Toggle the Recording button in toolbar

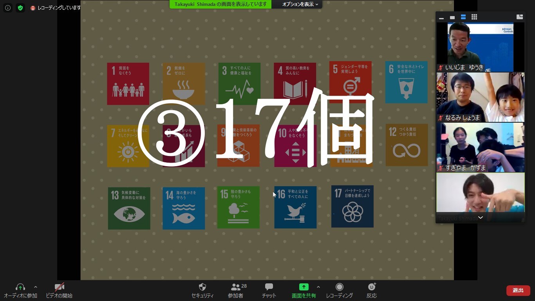(x=339, y=287)
